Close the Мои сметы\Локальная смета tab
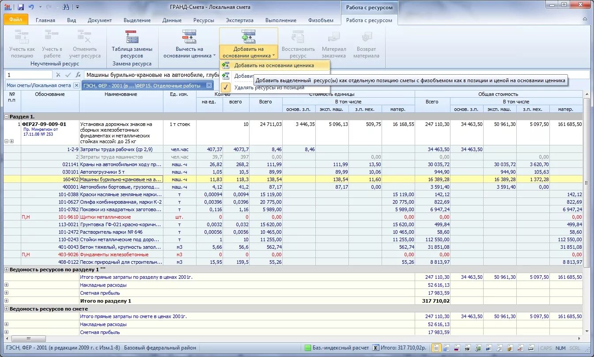This screenshot has width=594, height=357. point(76,85)
